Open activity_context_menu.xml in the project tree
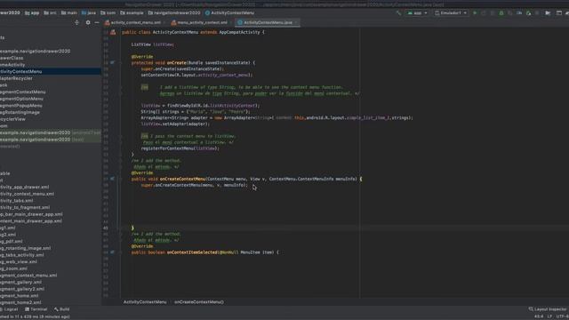 point(28,194)
